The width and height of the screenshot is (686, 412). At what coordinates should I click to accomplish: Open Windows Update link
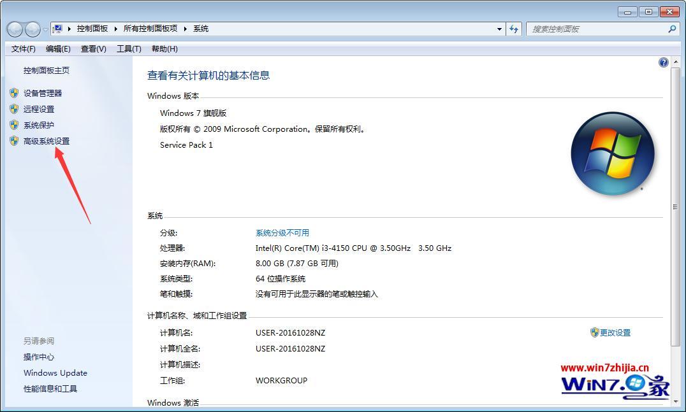[x=55, y=373]
